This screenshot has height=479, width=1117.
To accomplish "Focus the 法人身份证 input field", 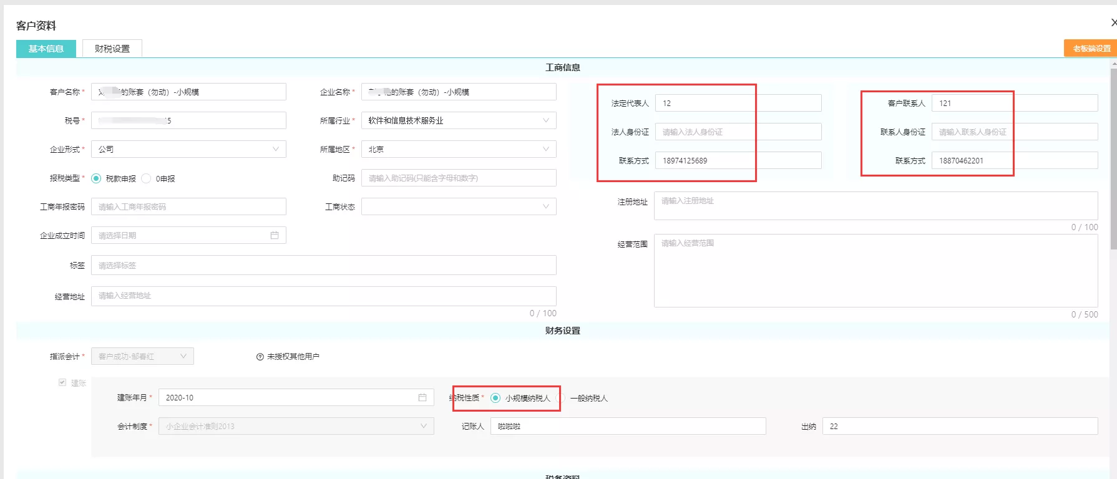I will pos(738,132).
